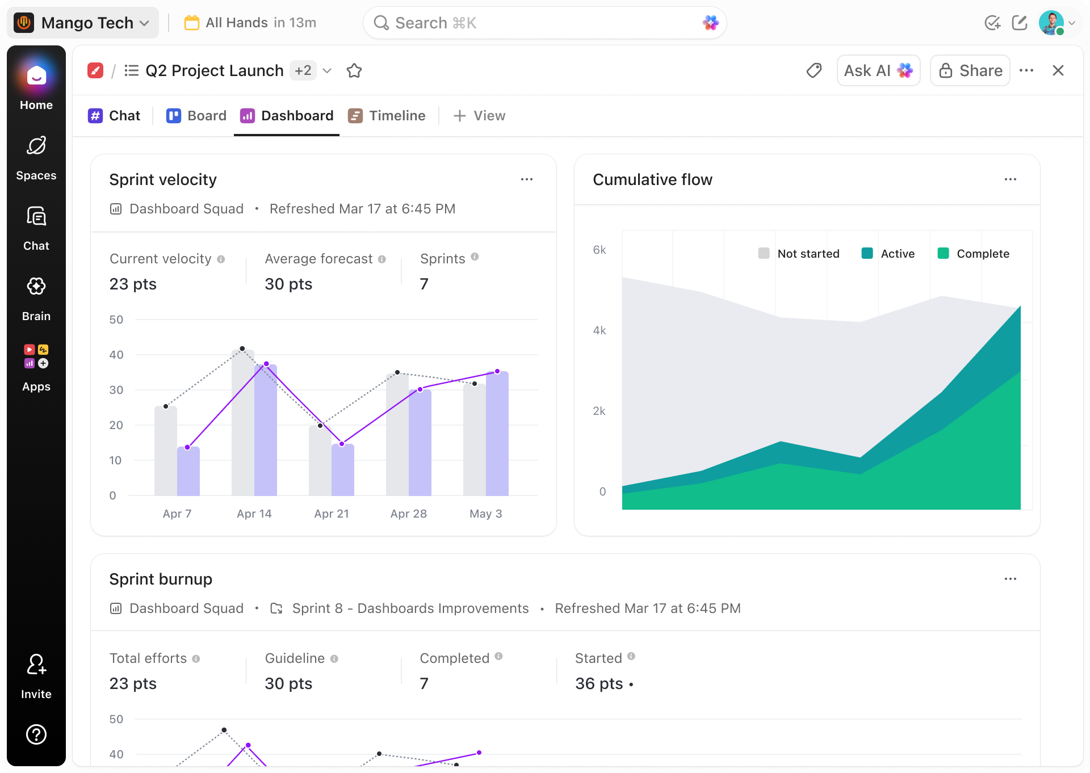
Task: Click the Ask AI button
Action: click(878, 70)
